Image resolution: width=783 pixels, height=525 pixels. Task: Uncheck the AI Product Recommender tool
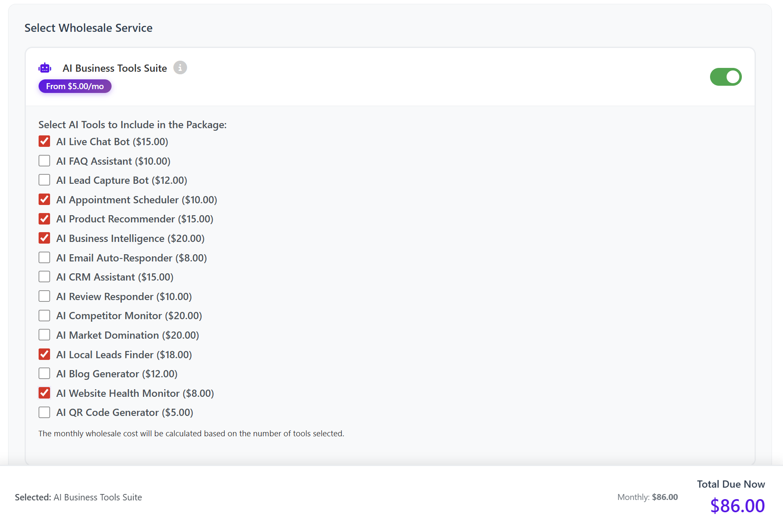point(45,219)
